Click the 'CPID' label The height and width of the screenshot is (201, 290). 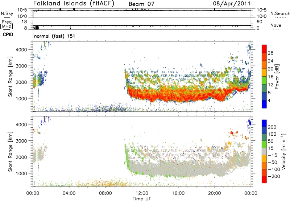pyautogui.click(x=8, y=34)
